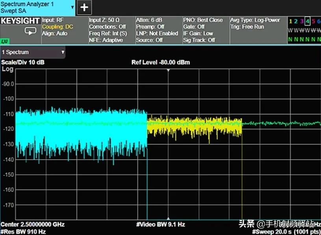321x235 pixels.
Task: Click the LXI status indicator
Action: [x=5, y=41]
